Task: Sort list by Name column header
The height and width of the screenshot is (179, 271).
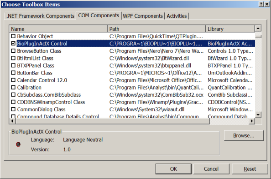Action: point(58,29)
